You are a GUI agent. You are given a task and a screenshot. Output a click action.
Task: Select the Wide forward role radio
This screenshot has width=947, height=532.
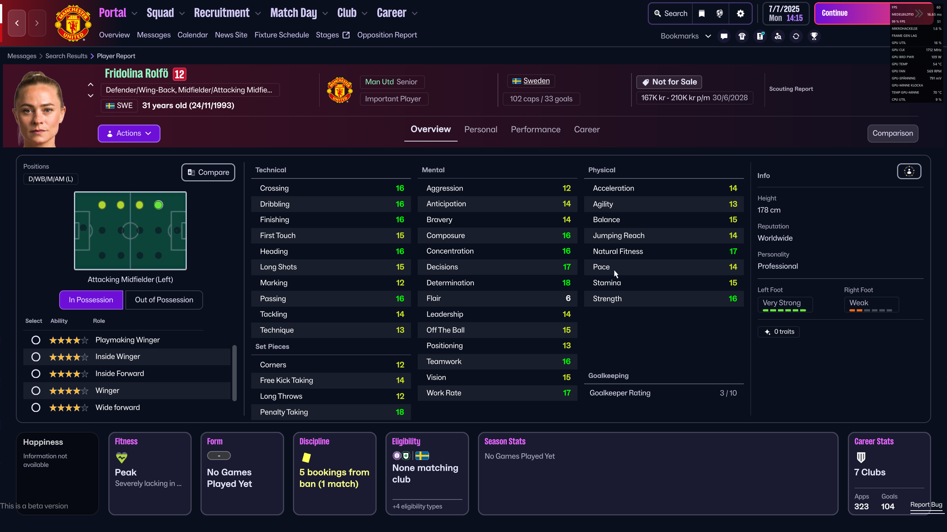(x=36, y=407)
